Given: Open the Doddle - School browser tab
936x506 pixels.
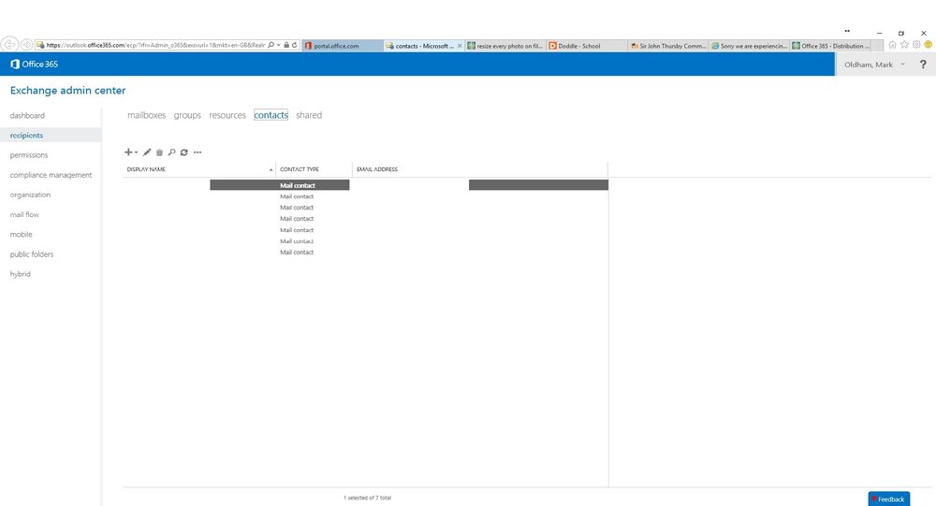Looking at the screenshot, I should tap(587, 46).
